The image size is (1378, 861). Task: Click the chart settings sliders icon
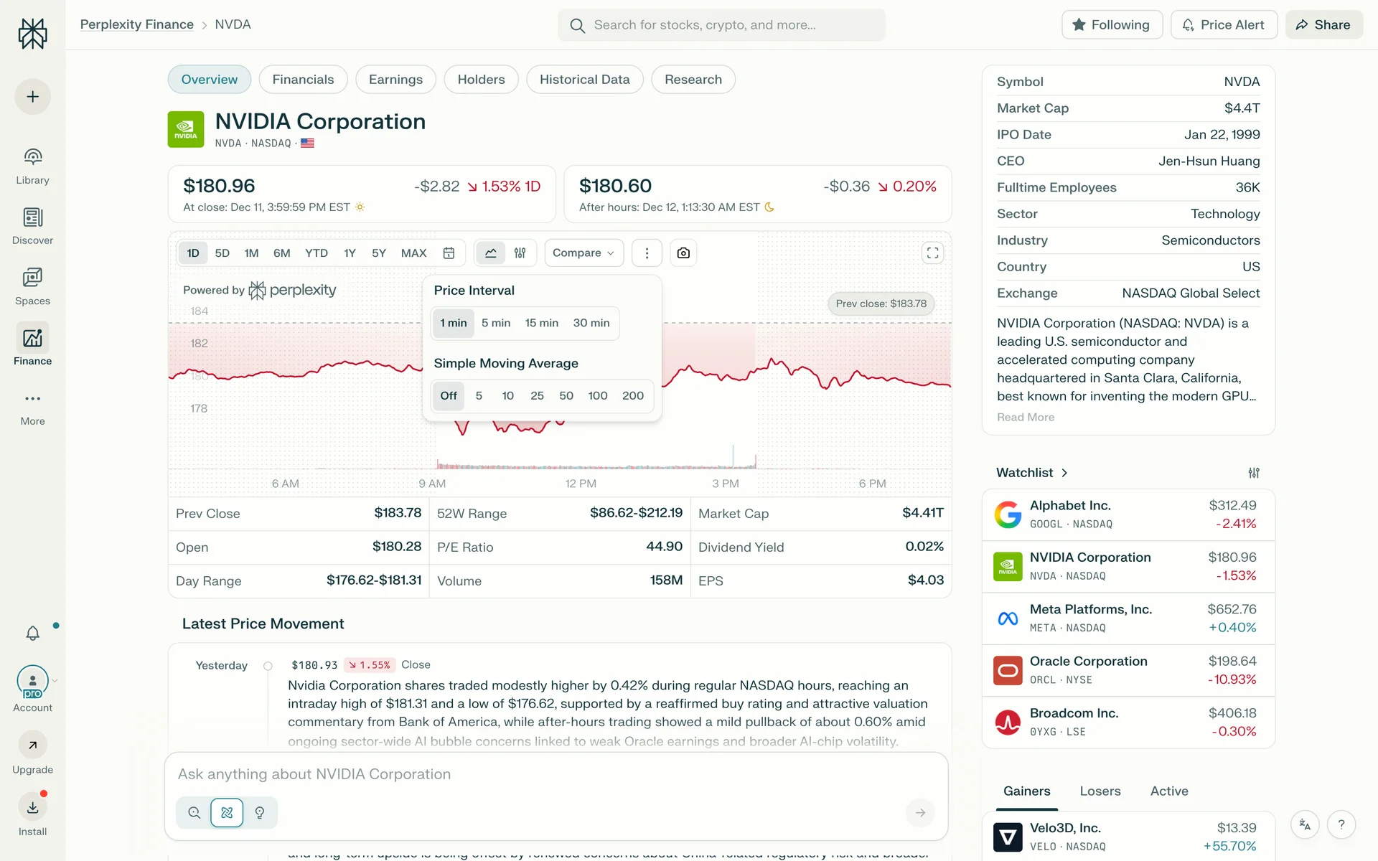coord(520,253)
